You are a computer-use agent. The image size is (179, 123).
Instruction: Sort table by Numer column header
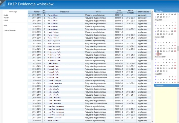click(x=37, y=12)
